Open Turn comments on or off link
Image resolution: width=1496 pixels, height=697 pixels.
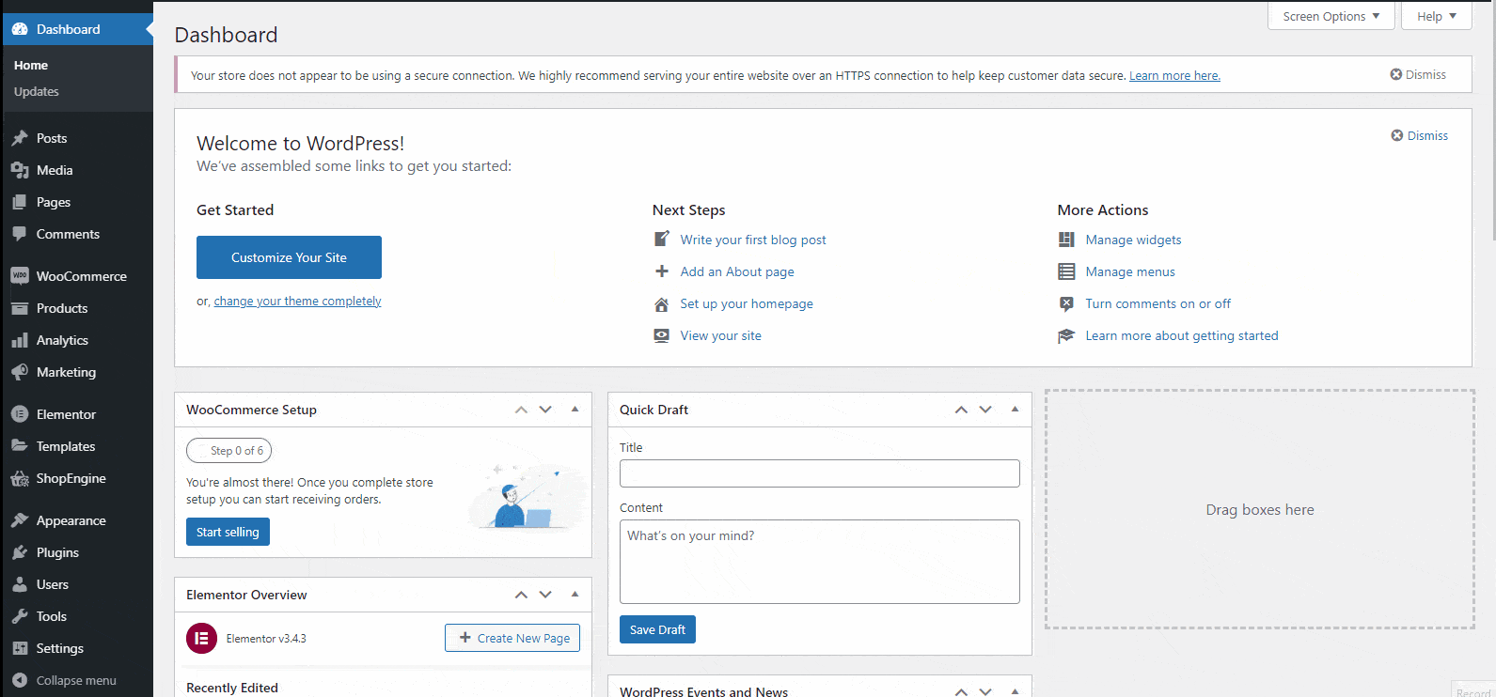coord(1157,303)
